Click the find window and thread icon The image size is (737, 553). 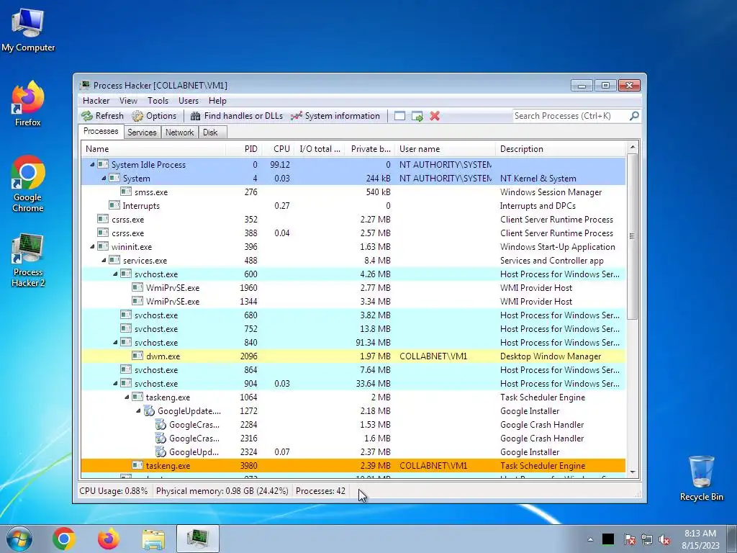pyautogui.click(x=417, y=116)
